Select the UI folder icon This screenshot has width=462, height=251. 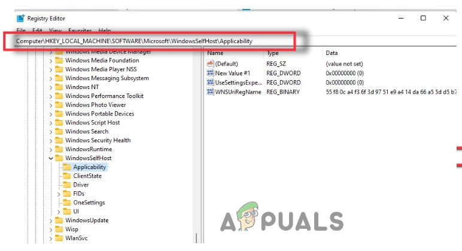point(67,211)
